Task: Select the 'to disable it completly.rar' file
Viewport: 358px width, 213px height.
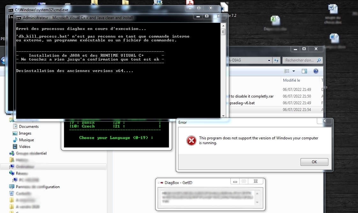Action: click(x=252, y=96)
